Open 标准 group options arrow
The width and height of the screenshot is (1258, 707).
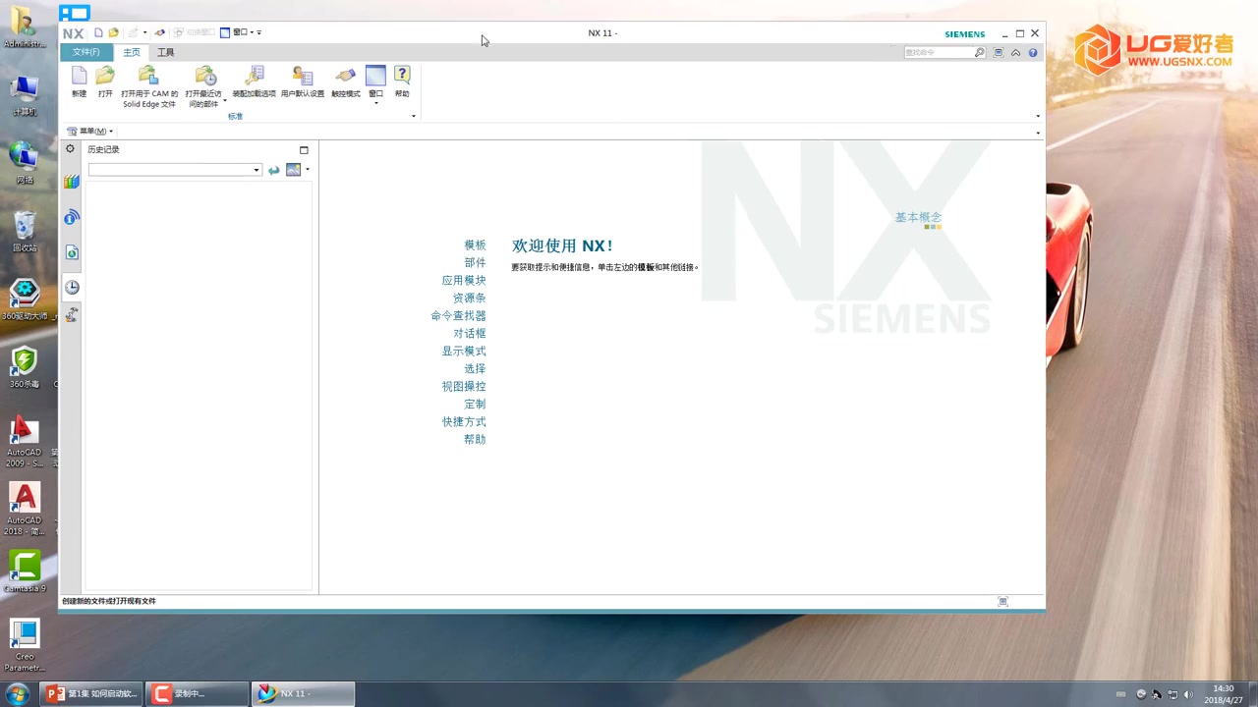413,116
